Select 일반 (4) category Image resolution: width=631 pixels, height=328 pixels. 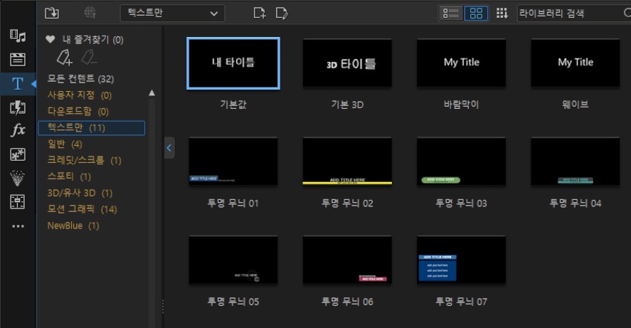tap(65, 144)
